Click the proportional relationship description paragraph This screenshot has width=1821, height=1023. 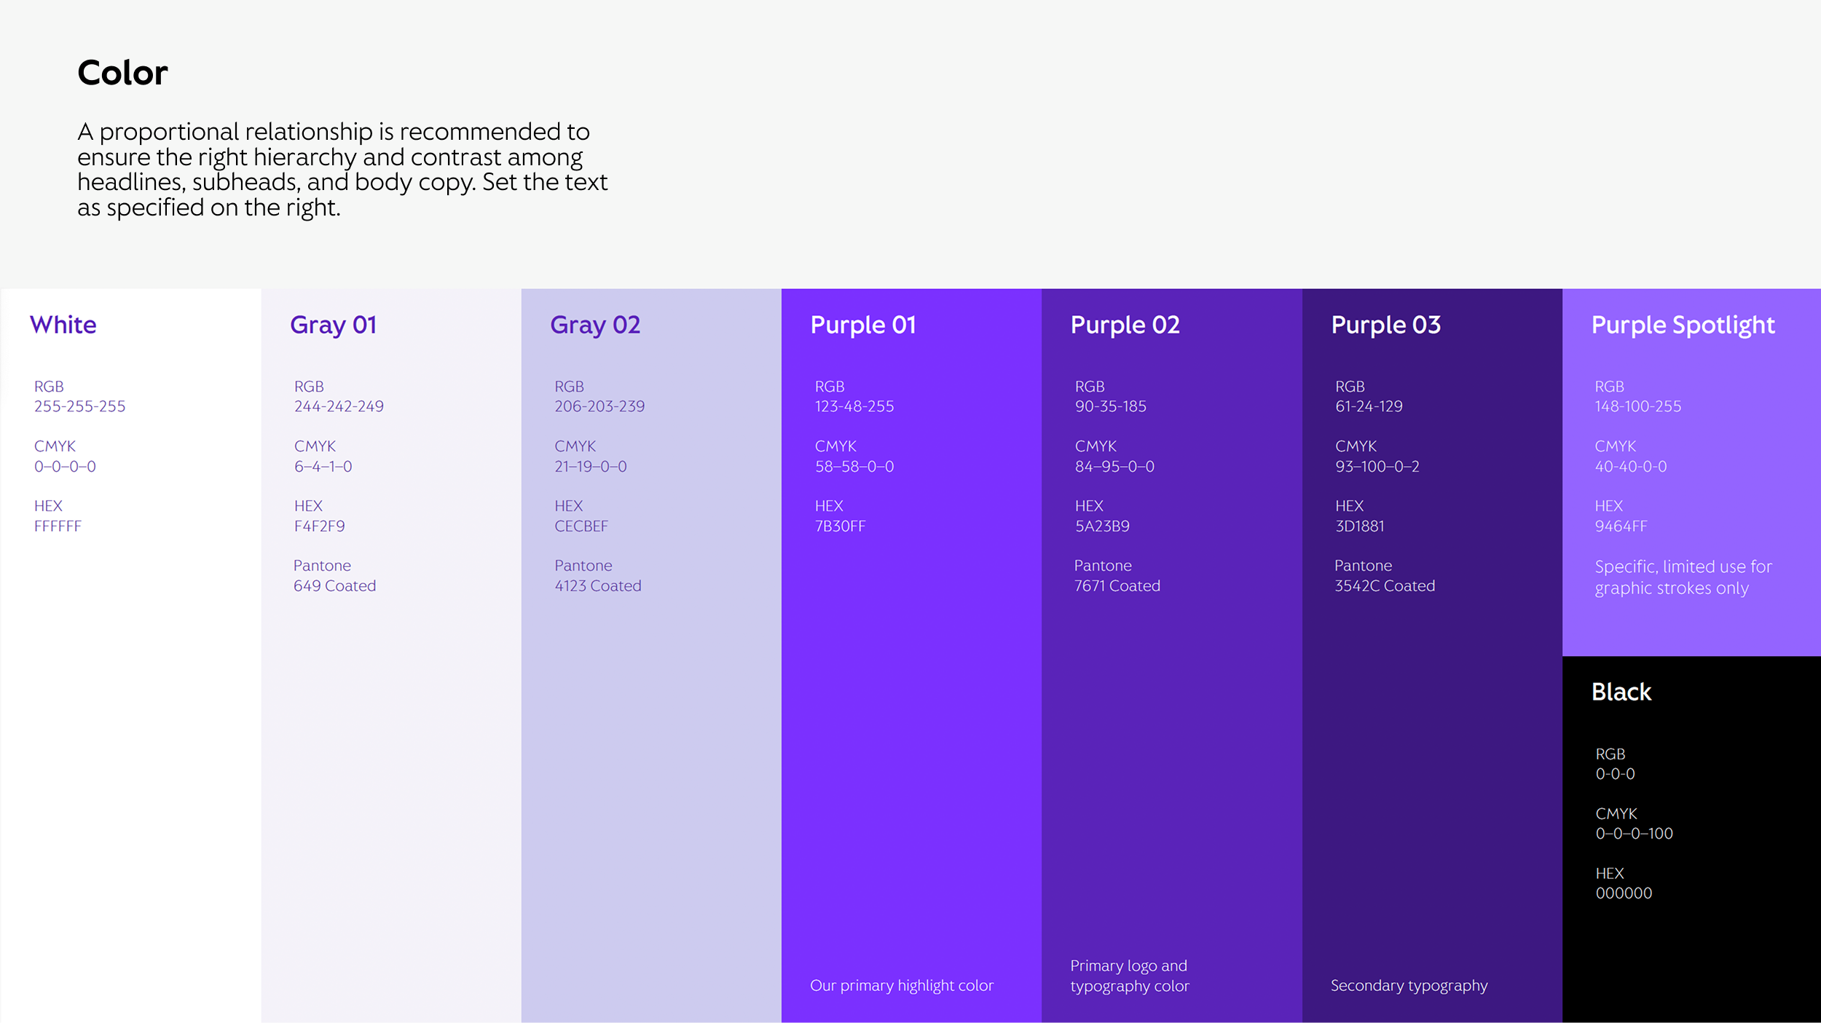(x=342, y=170)
